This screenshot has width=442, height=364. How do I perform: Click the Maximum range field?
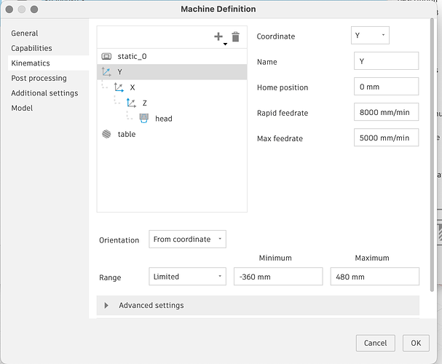pos(374,277)
